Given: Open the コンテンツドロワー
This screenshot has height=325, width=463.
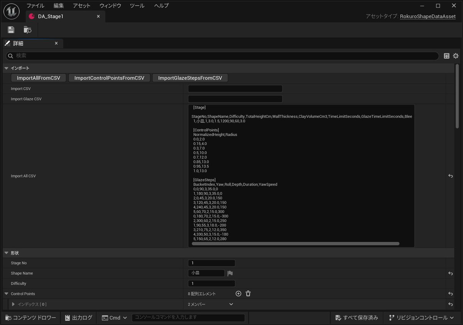Looking at the screenshot, I should click(30, 318).
